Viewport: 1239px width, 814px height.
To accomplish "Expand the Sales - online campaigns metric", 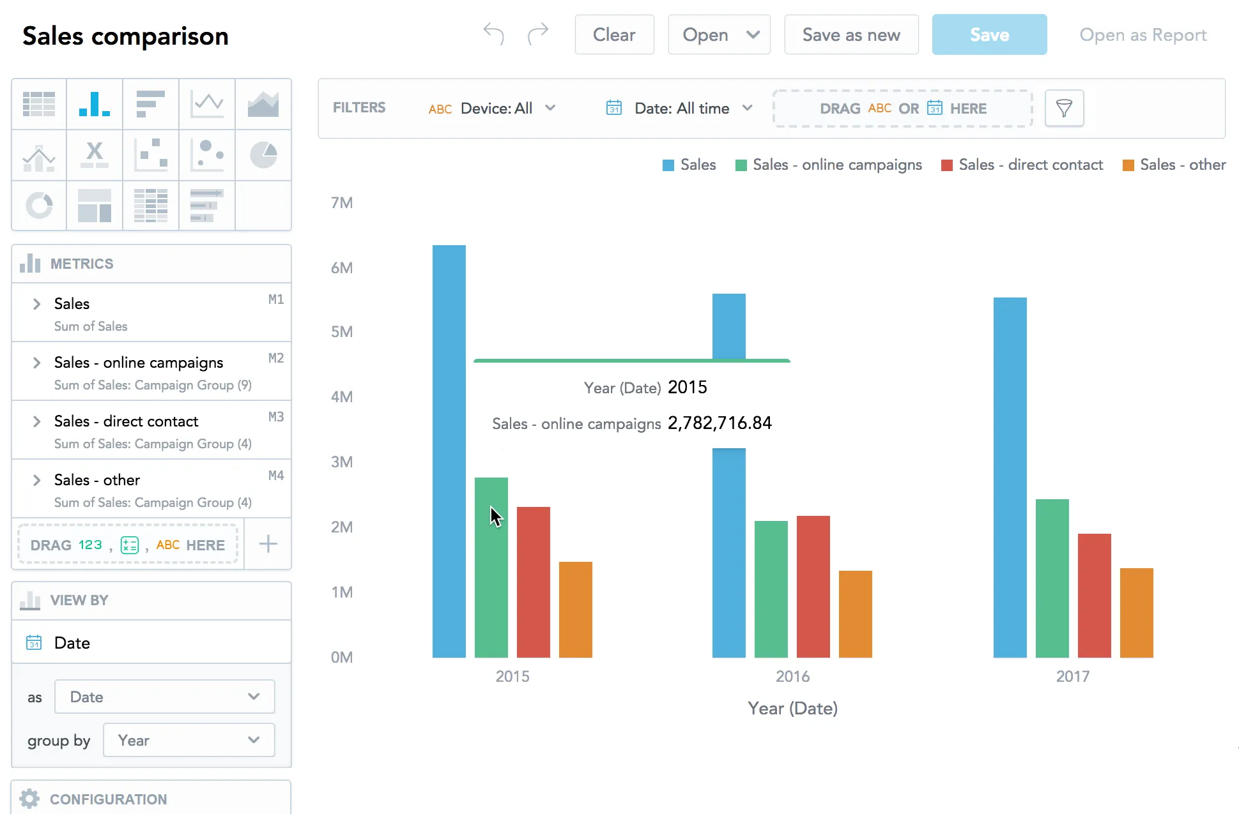I will click(x=36, y=363).
